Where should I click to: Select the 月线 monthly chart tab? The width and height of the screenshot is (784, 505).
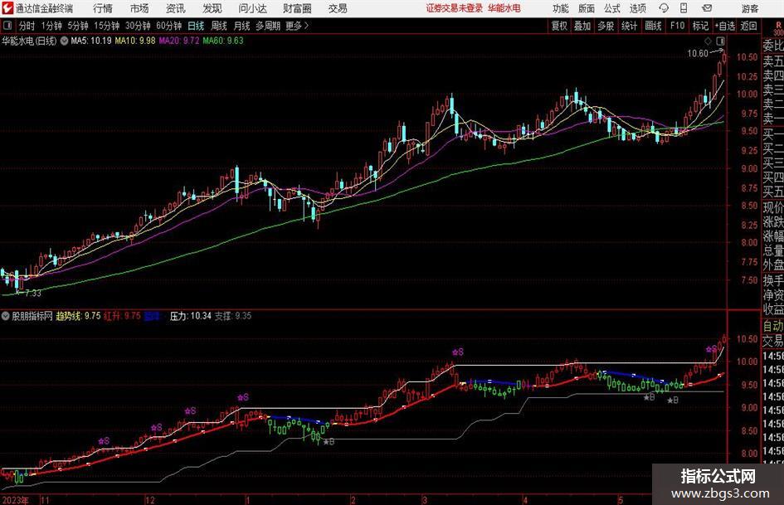(242, 26)
